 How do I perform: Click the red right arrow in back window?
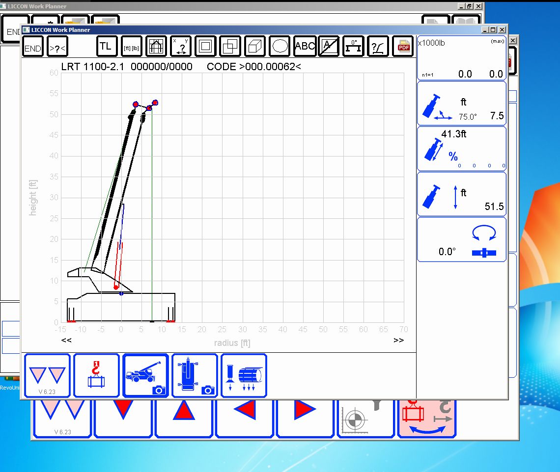tap(306, 419)
